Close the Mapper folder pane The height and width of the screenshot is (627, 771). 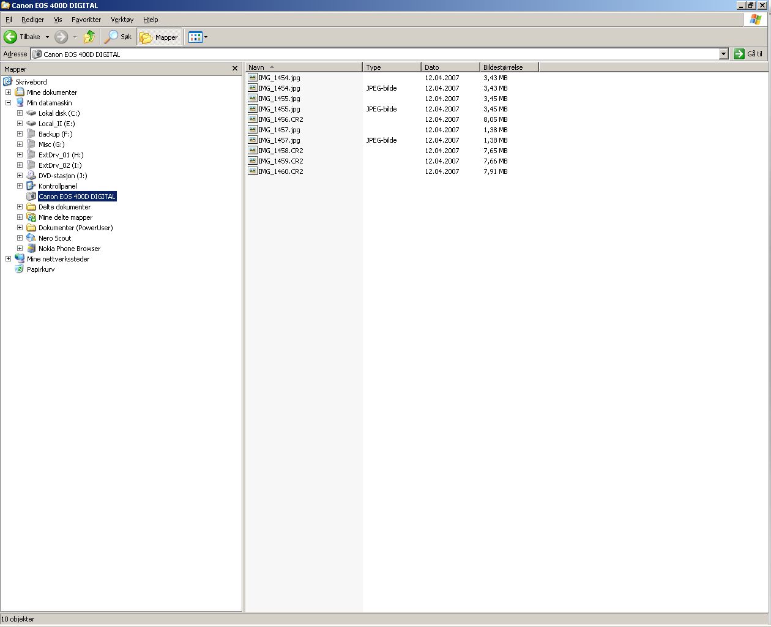tap(234, 69)
